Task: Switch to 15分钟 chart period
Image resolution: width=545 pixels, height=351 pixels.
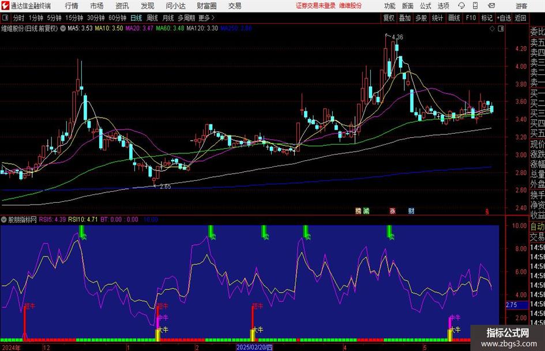Action: click(74, 18)
